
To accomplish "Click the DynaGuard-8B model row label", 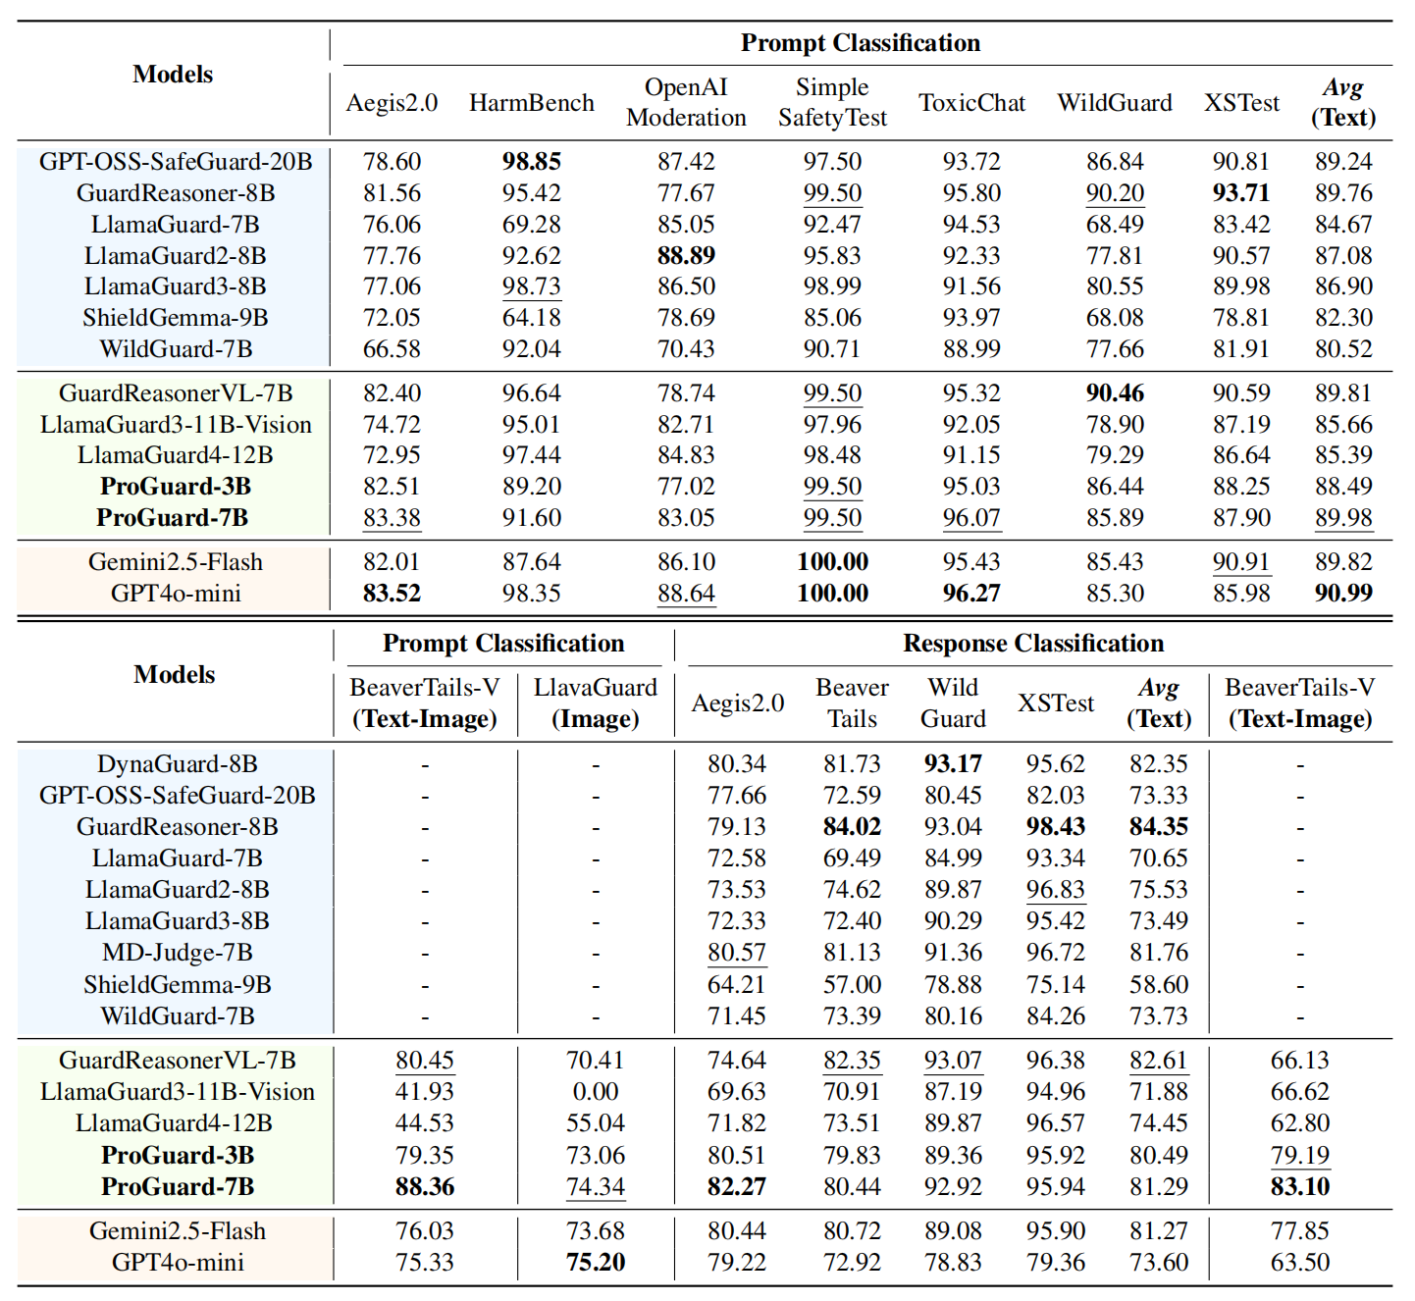I will point(177,764).
